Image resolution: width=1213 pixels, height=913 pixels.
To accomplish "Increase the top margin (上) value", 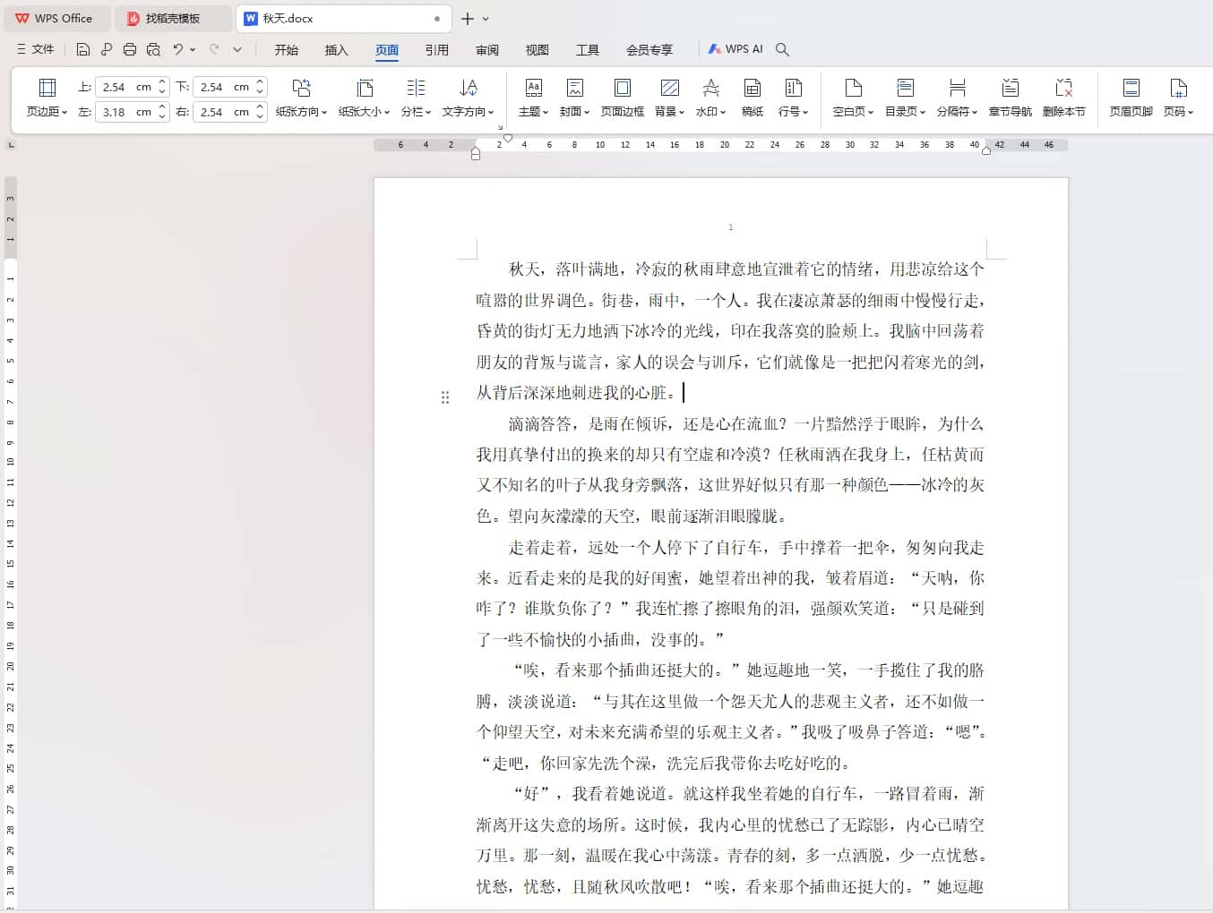I will coord(162,82).
